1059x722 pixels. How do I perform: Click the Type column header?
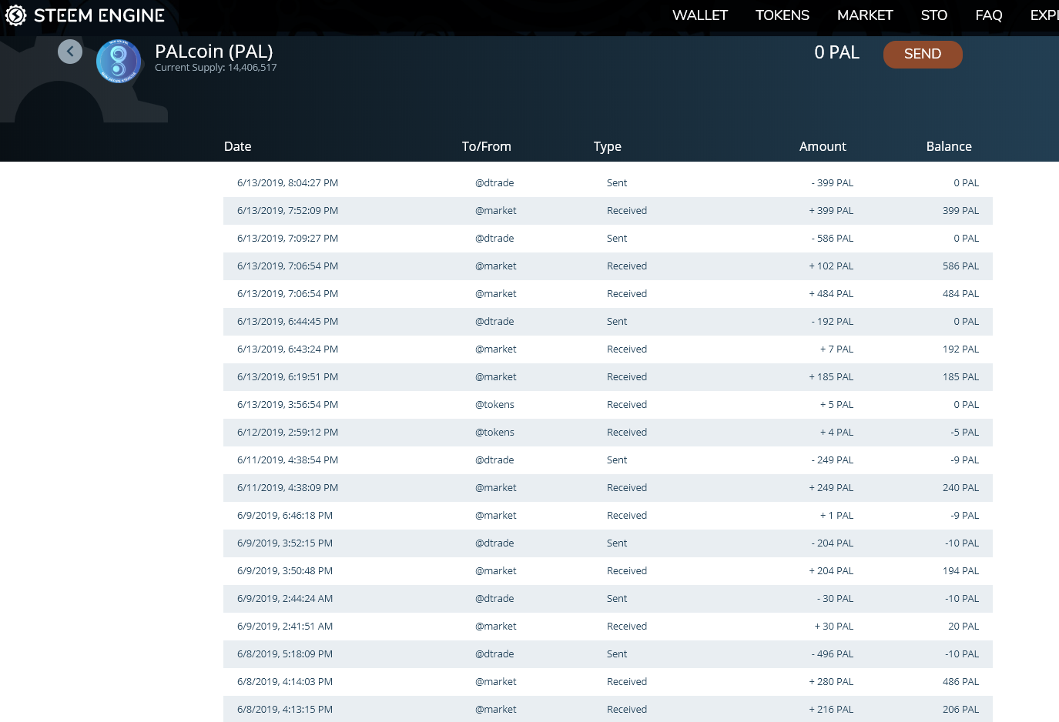pos(608,146)
